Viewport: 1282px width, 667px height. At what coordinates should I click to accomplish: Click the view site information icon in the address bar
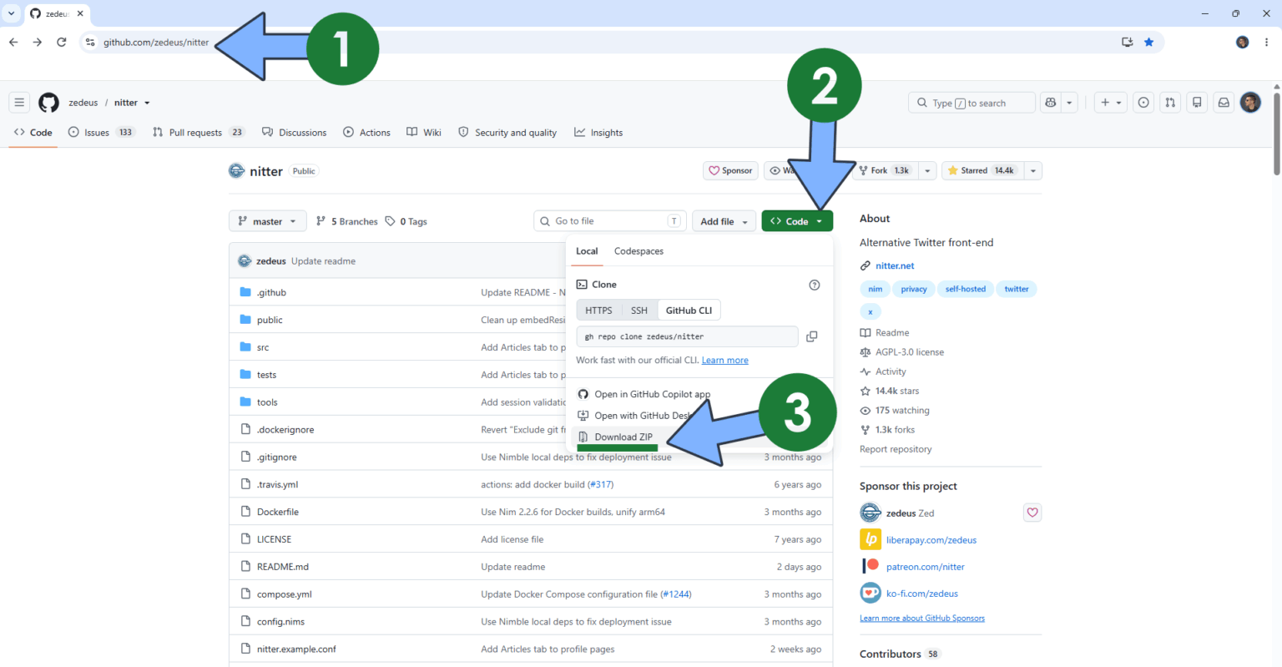tap(90, 42)
